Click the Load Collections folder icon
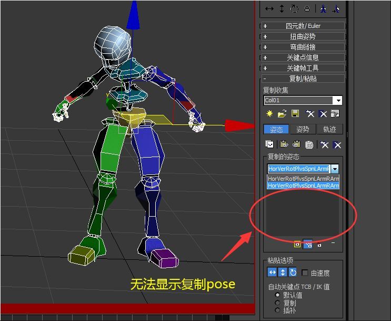Image resolution: width=391 pixels, height=321 pixels. pyautogui.click(x=282, y=114)
